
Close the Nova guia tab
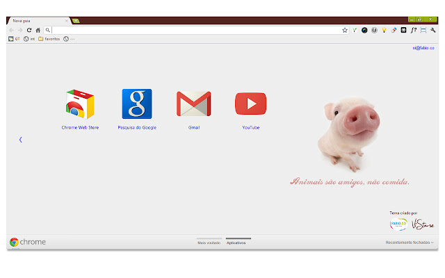67,21
